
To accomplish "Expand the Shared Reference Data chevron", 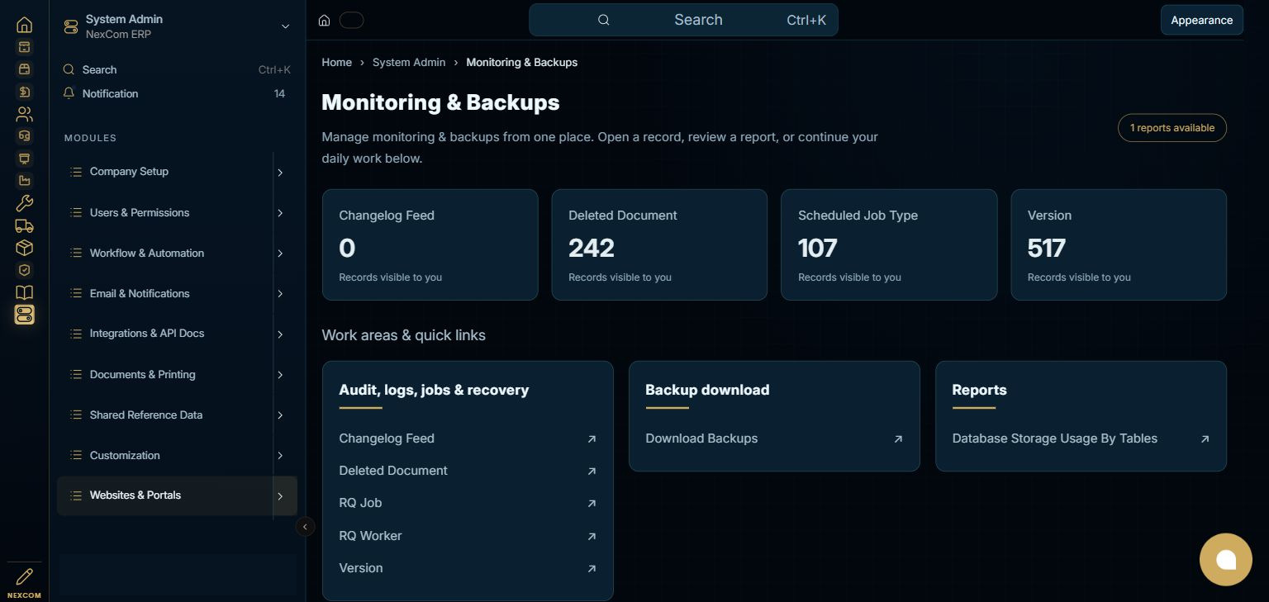I will pos(280,415).
